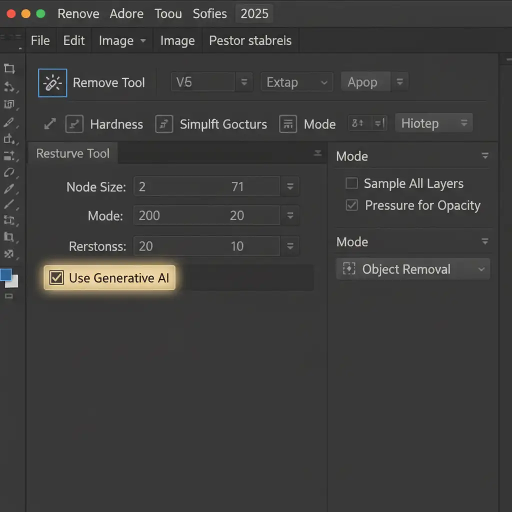Select the Remove Tool bandage icon
The width and height of the screenshot is (512, 512).
coord(52,83)
